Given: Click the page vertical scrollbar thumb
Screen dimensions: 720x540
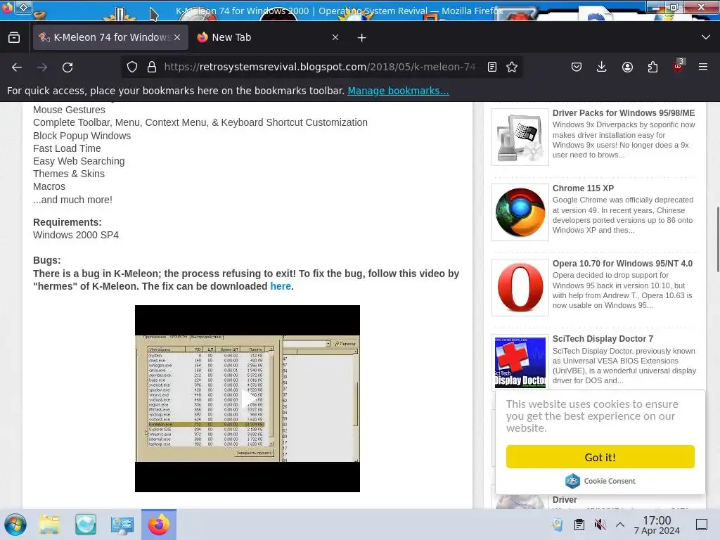Looking at the screenshot, I should tap(717, 240).
